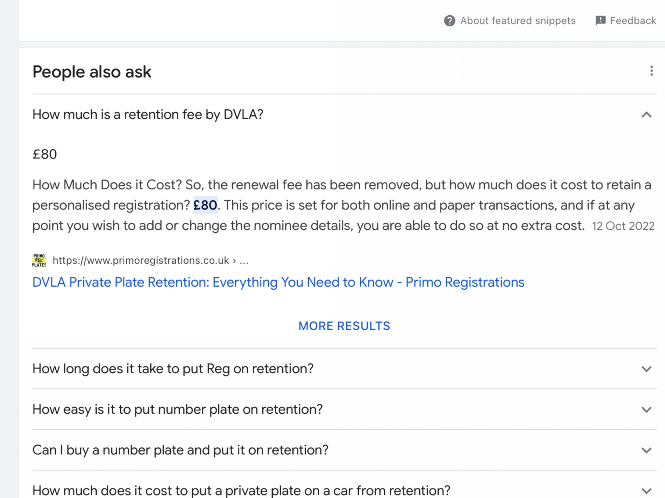Click the highlighted £80 in the answer text

pyautogui.click(x=205, y=205)
